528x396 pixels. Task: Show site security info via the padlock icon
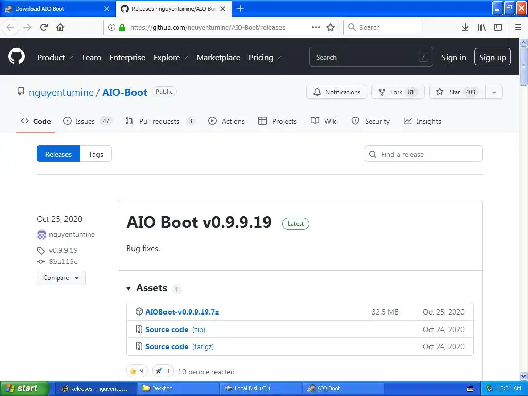point(122,28)
